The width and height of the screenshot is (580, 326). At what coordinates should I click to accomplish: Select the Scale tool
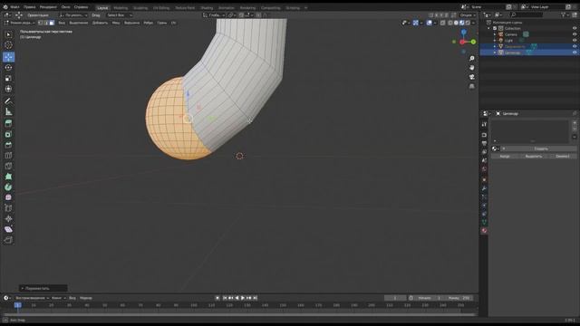pos(8,79)
